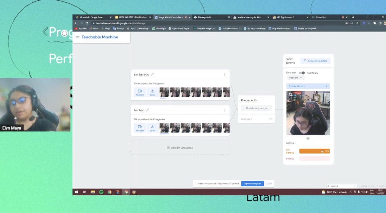Select second sample image in 'sin barbijo' class
The height and width of the screenshot is (213, 386).
click(175, 92)
